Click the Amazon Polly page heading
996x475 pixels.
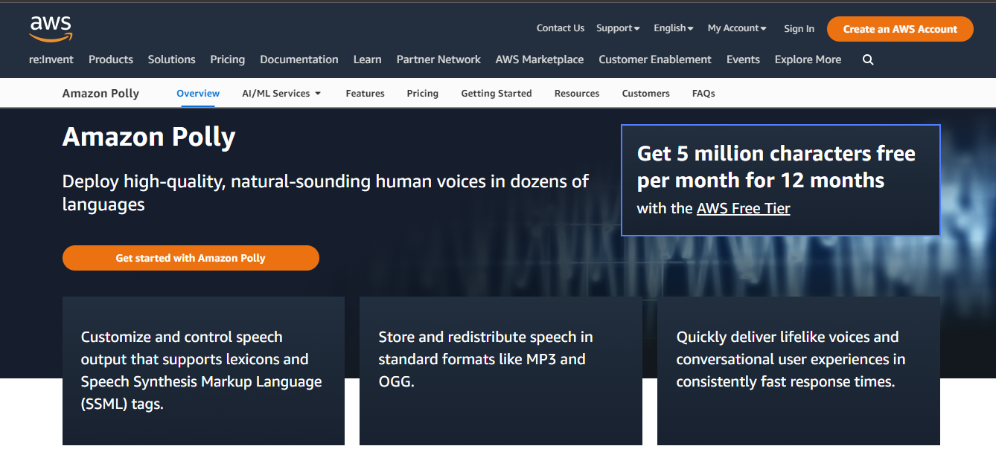(149, 137)
